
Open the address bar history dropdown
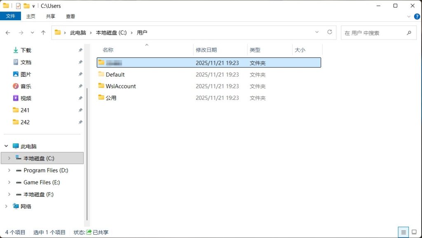317,32
